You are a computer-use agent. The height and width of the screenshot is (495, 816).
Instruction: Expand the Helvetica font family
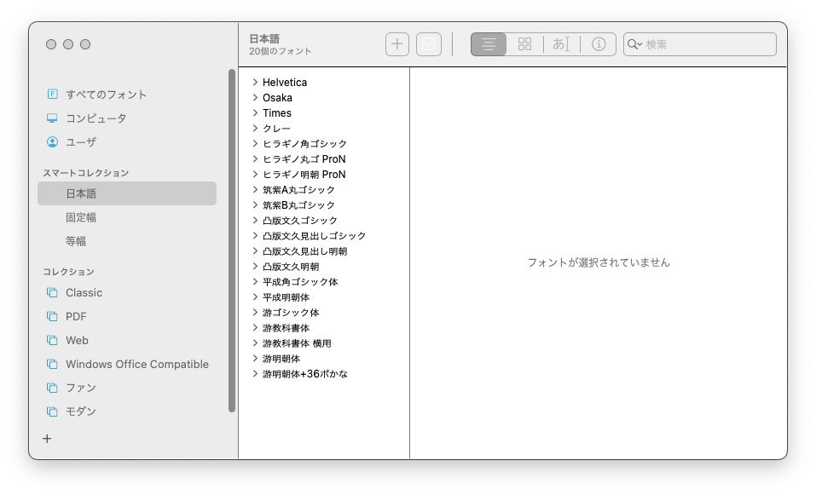coord(255,82)
